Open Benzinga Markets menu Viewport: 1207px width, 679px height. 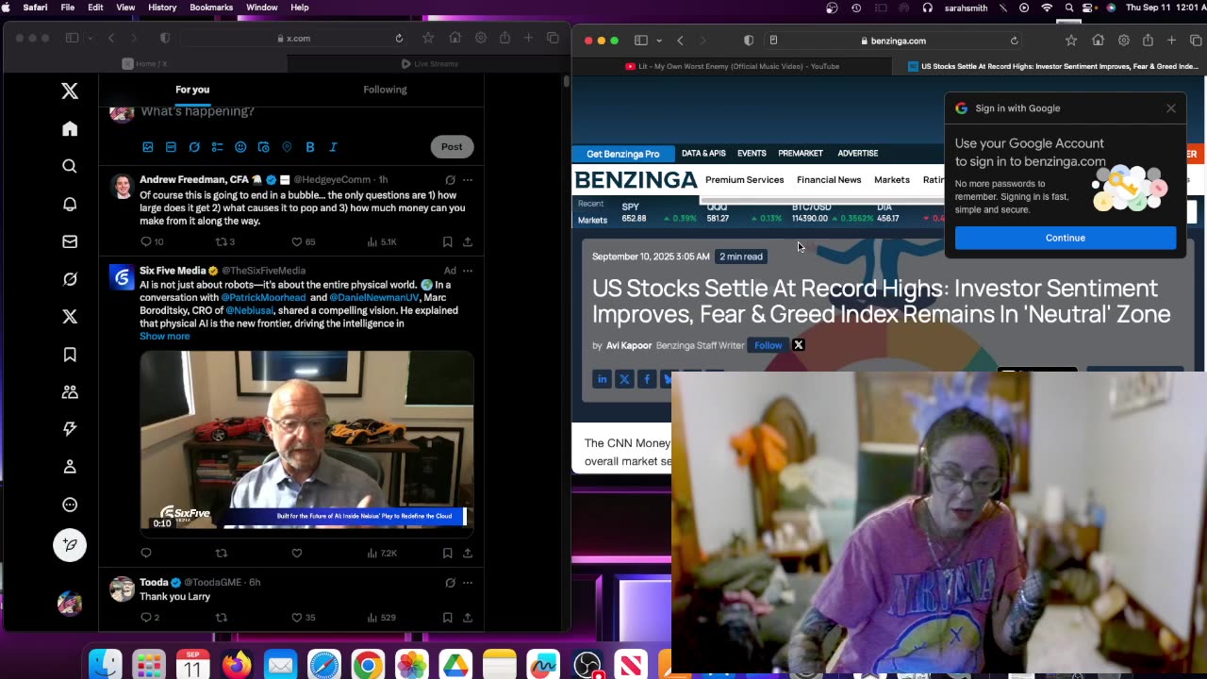(891, 180)
